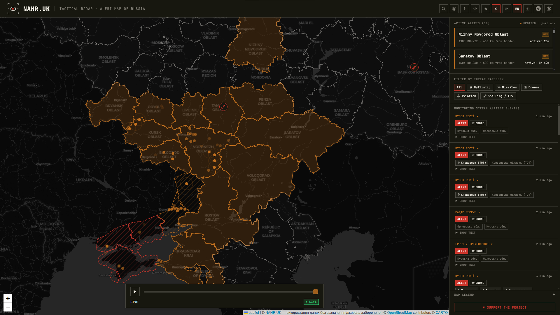
Task: Click Орловська обл. tag in LPR 1 event
Action: pos(494,259)
